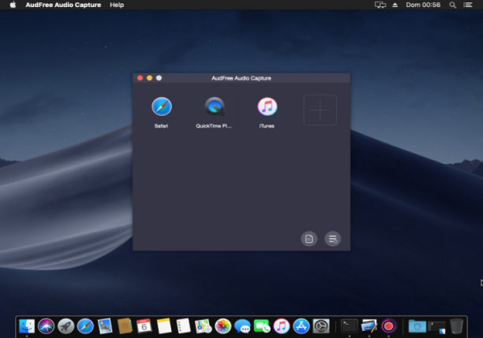Open Reminders from the Dock

184,326
